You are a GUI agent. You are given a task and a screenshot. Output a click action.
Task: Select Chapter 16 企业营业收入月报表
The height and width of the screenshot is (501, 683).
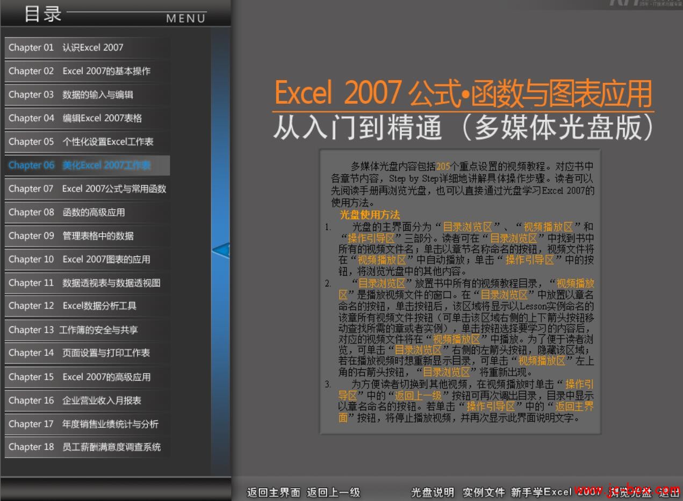(87, 400)
